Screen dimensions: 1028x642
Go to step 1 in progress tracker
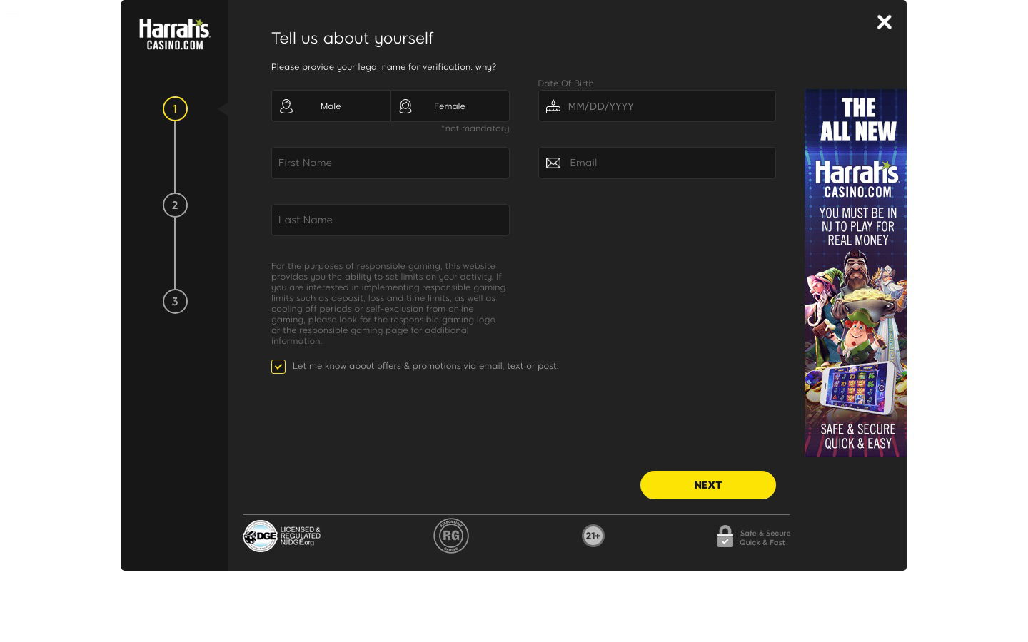[x=175, y=108]
